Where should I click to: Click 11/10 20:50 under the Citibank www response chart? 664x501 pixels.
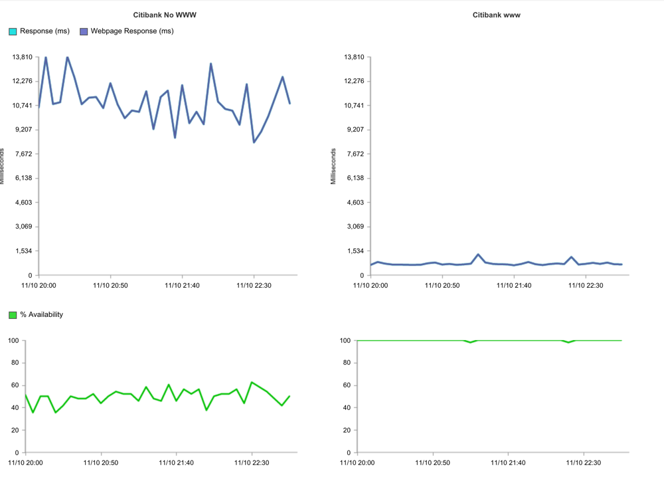[x=442, y=286]
